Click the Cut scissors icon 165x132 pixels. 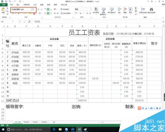(7, 8)
